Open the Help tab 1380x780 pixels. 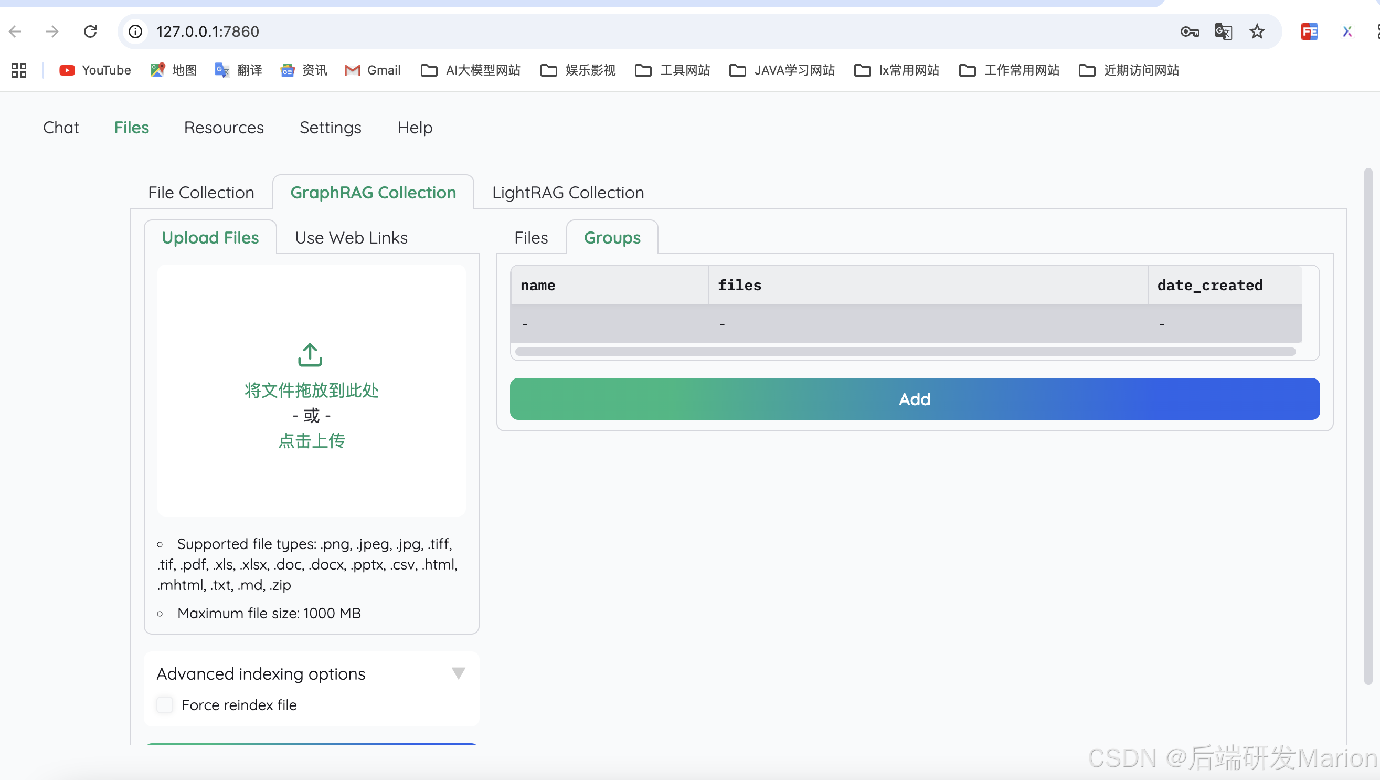(x=415, y=128)
